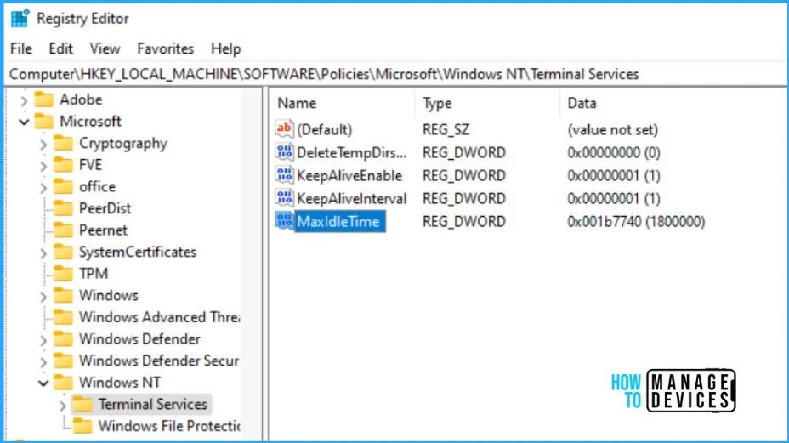The image size is (789, 443).
Task: Select the Adobe tree label
Action: (81, 99)
